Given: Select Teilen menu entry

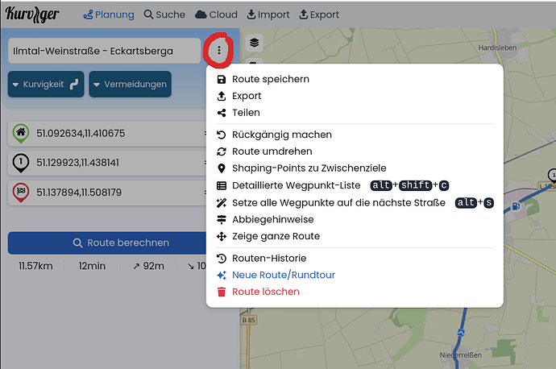Looking at the screenshot, I should [246, 113].
